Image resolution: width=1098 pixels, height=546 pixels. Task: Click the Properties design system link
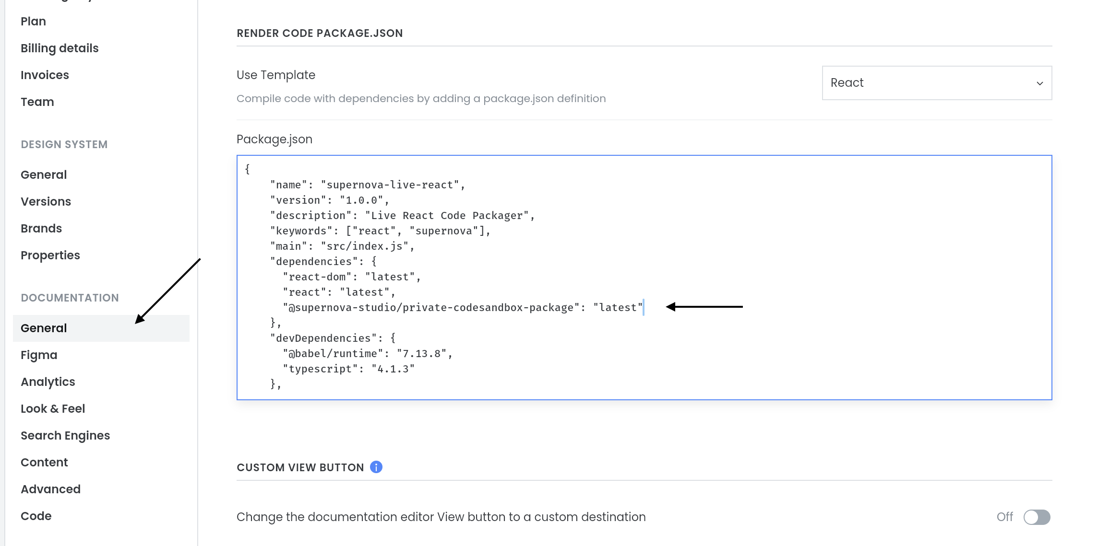(50, 255)
